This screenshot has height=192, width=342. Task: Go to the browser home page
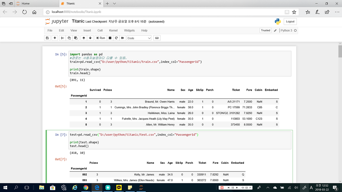(x=34, y=12)
